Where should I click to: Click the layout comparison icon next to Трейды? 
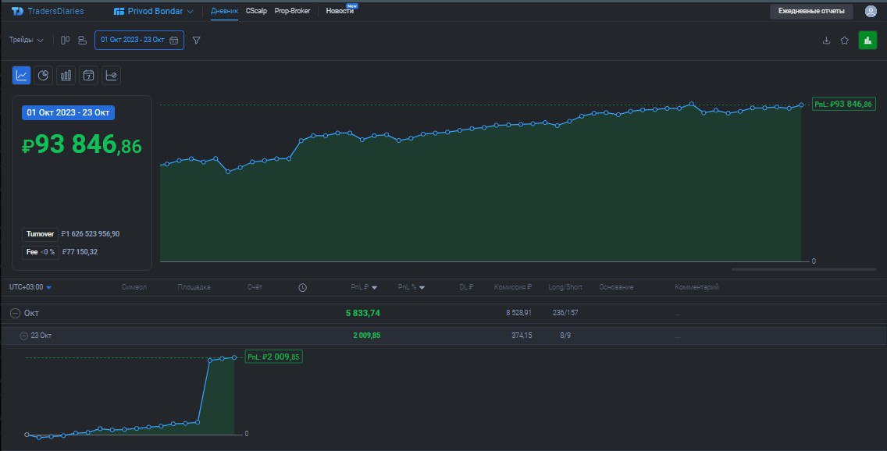(x=66, y=40)
